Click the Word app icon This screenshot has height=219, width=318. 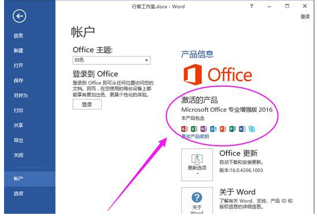click(242, 129)
